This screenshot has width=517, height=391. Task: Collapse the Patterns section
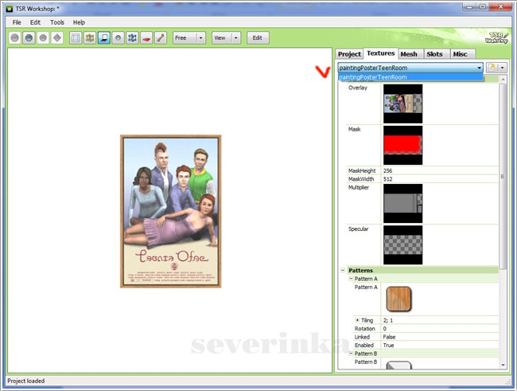coord(343,271)
